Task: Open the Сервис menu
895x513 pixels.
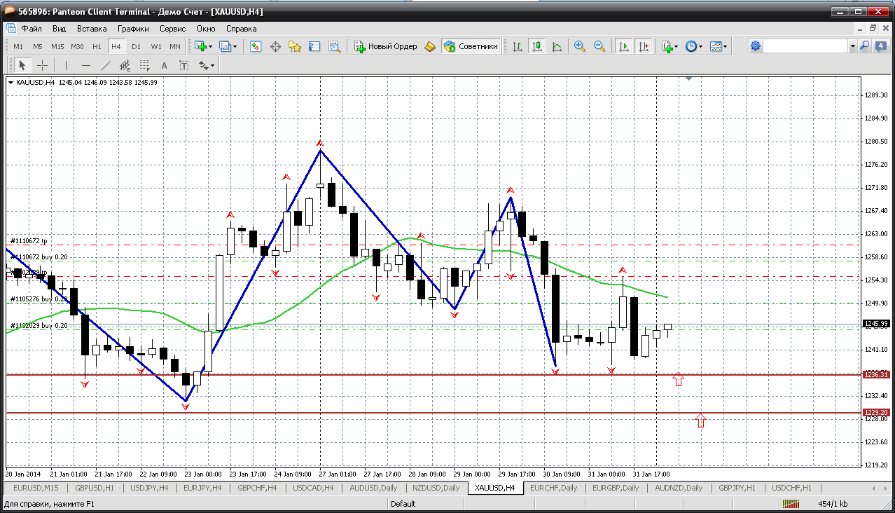Action: pos(172,29)
